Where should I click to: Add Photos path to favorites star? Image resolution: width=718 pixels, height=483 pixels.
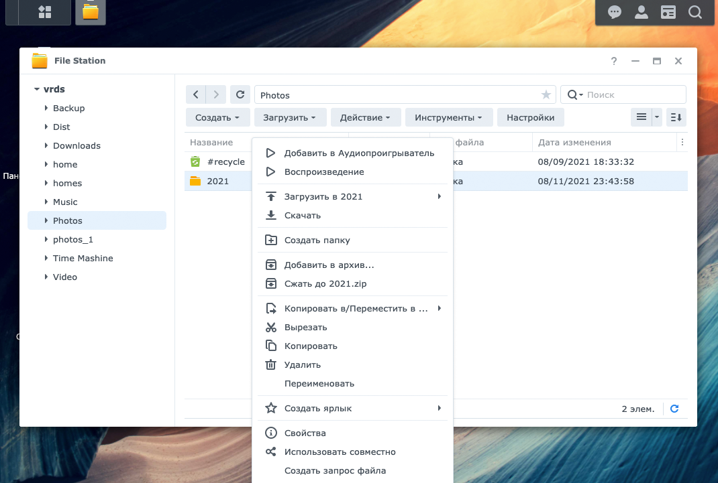coord(546,95)
